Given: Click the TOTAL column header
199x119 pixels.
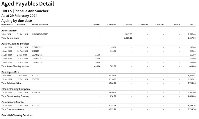Looking at the screenshot, I should click(x=193, y=25).
